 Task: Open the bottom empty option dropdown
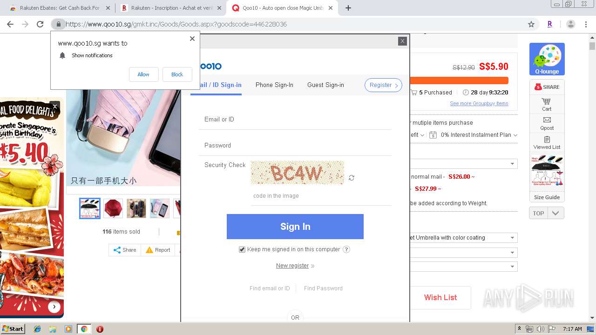(463, 267)
